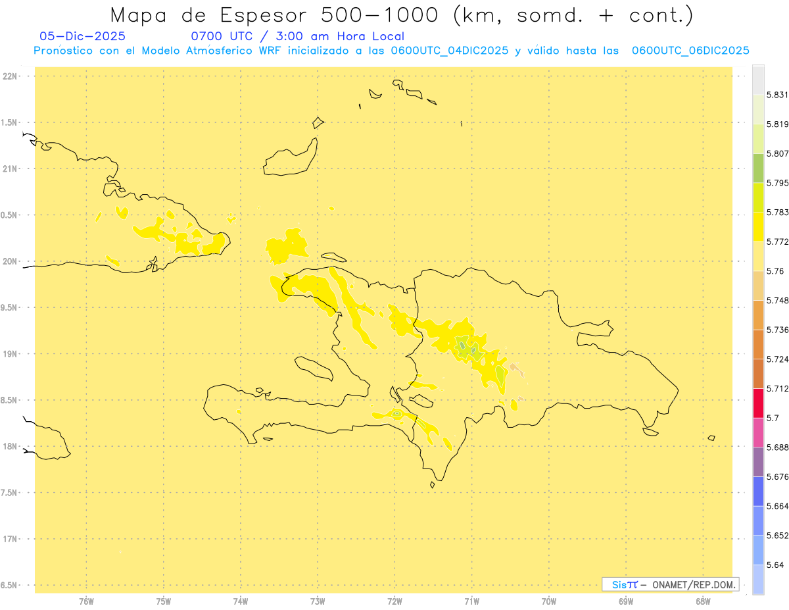Viewport: 789px width, 610px height.
Task: Click the legend value "5.807"
Action: pos(778,153)
